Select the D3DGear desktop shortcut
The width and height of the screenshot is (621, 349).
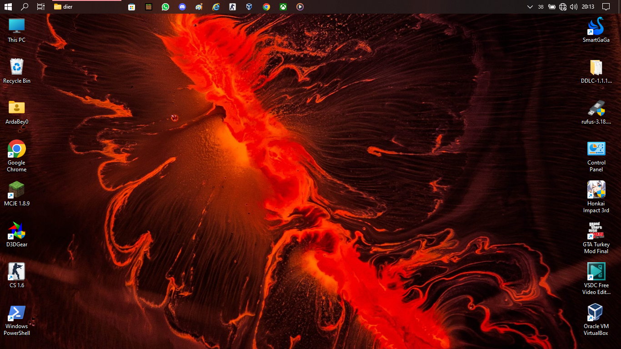(x=17, y=235)
